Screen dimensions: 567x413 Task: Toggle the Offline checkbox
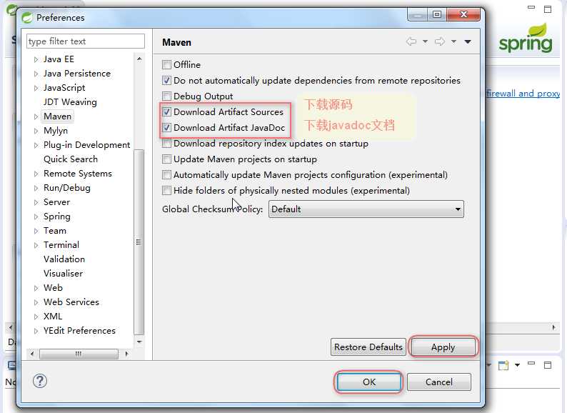tap(166, 65)
